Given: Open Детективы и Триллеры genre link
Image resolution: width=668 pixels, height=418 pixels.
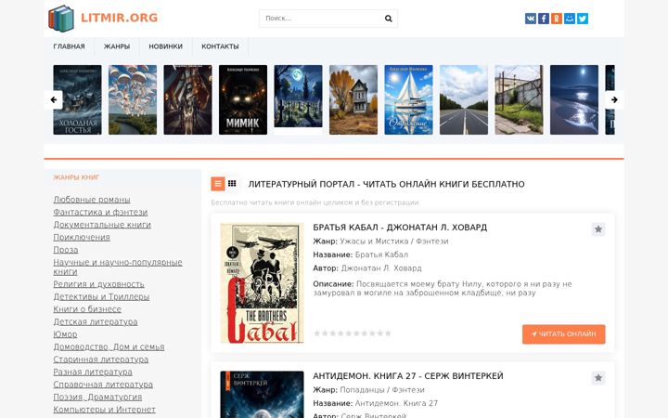Looking at the screenshot, I should [101, 296].
